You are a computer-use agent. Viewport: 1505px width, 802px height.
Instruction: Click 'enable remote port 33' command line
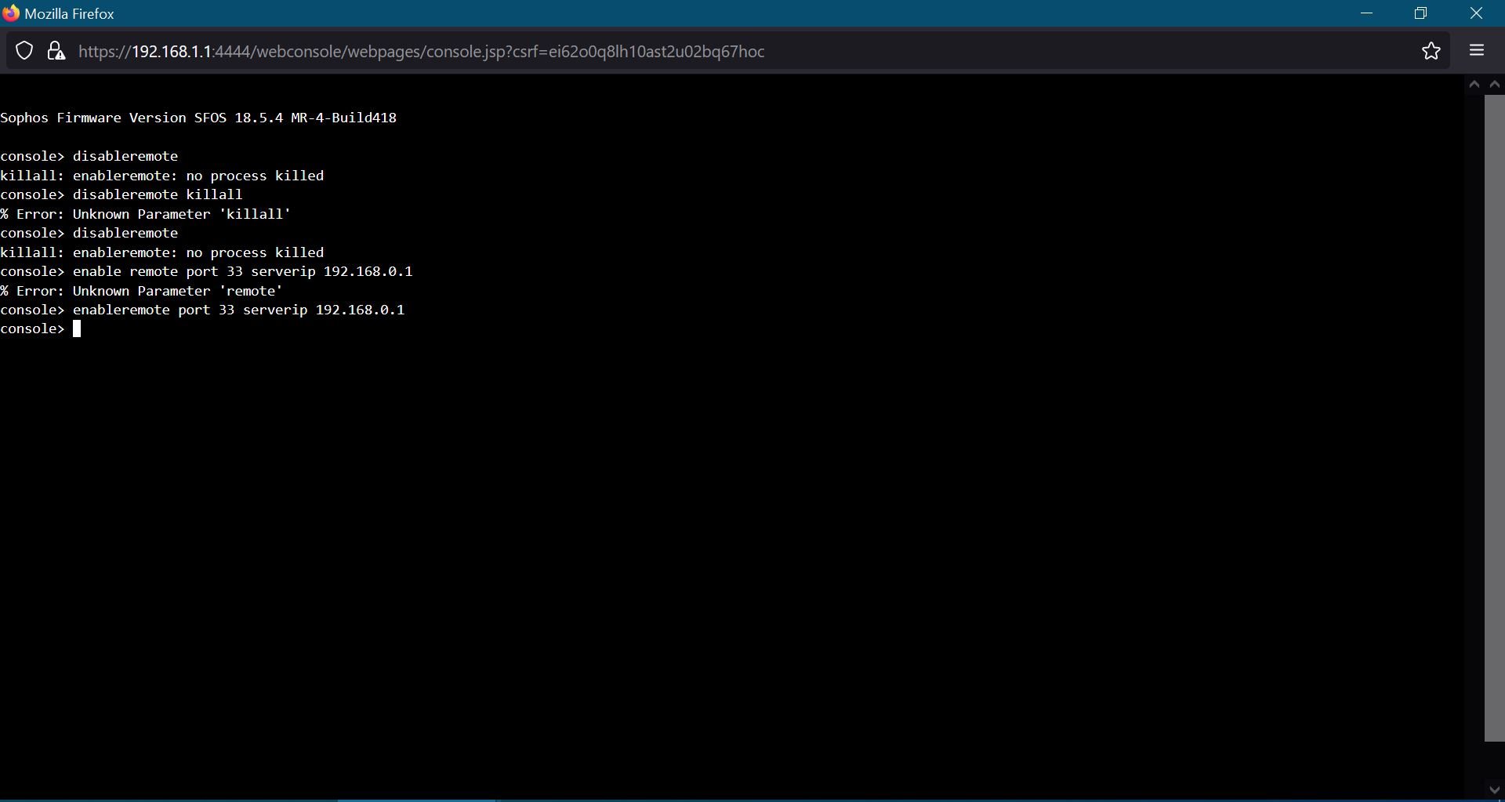tap(206, 271)
